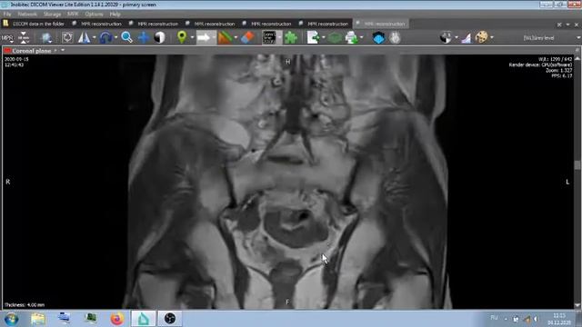Expand the export image dropdown arrow
This screenshot has height=327, width=582.
[323, 37]
